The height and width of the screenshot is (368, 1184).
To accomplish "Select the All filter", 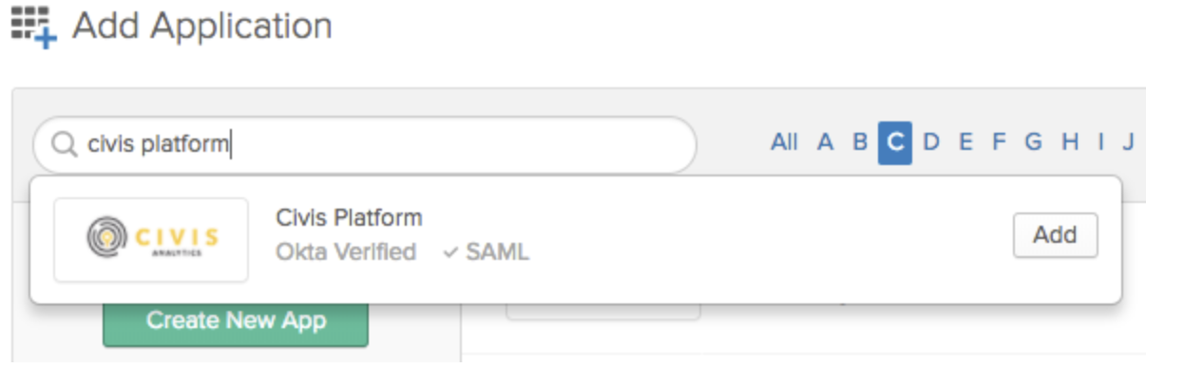I will (784, 142).
